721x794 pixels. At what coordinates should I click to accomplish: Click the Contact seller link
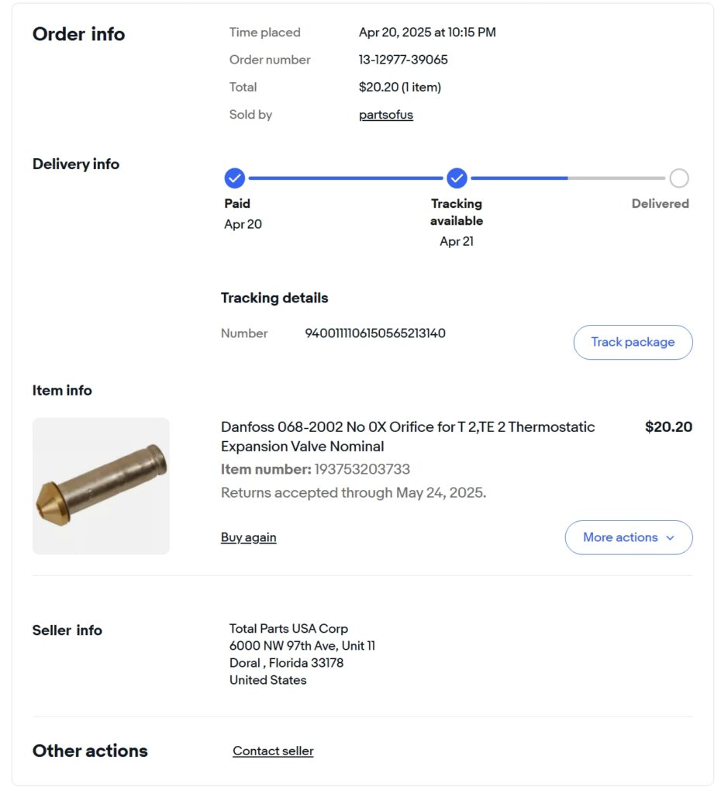coord(273,751)
